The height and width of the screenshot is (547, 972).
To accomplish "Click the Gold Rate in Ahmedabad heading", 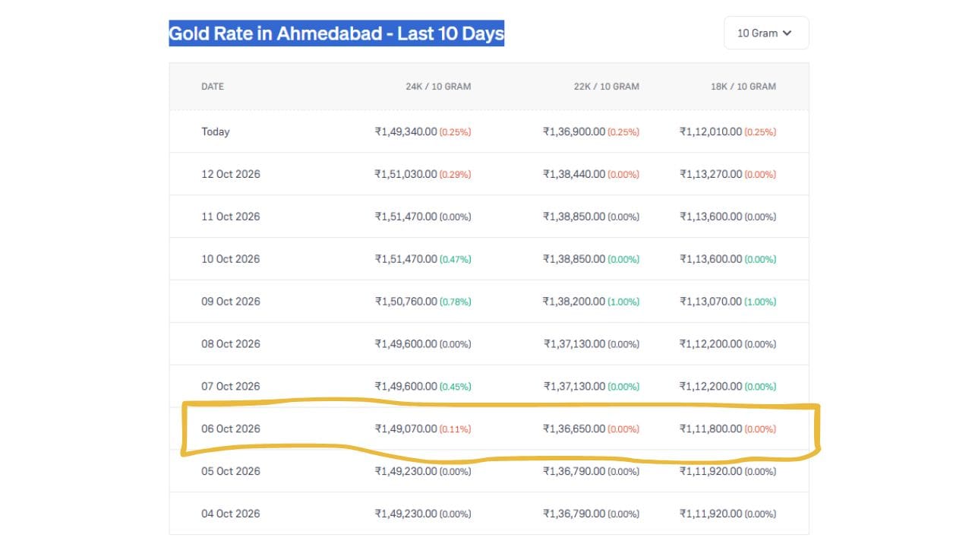I will (x=336, y=33).
